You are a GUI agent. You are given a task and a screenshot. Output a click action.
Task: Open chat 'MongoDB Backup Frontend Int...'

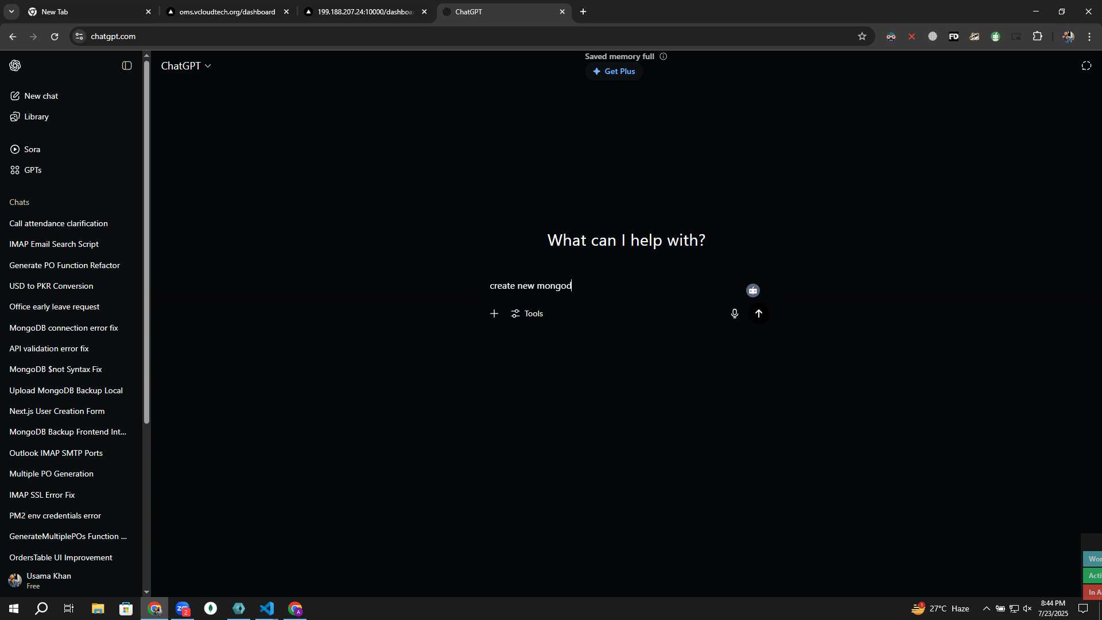pyautogui.click(x=68, y=432)
